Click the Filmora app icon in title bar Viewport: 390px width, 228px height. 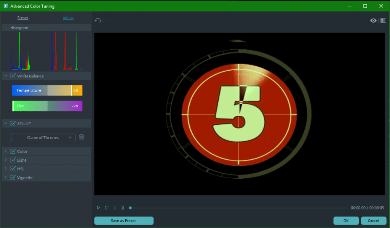tap(6, 6)
